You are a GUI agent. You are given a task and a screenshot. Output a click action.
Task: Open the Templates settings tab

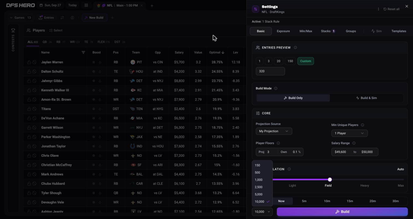coord(399,31)
